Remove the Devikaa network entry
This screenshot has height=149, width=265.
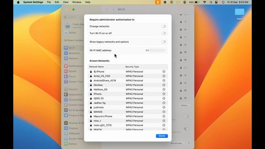pos(164,85)
